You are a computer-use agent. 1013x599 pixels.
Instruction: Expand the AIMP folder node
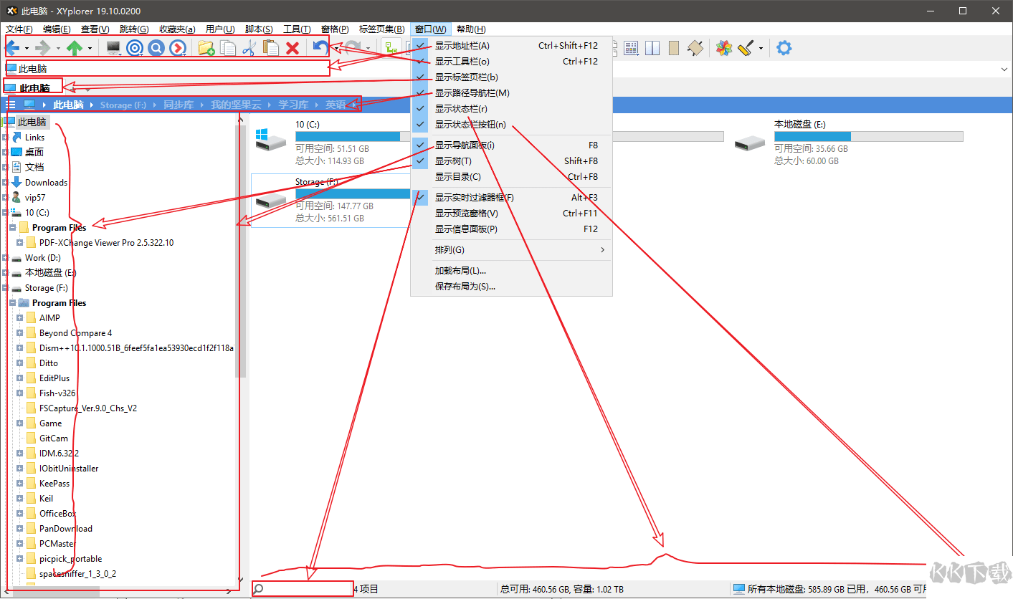(x=20, y=317)
